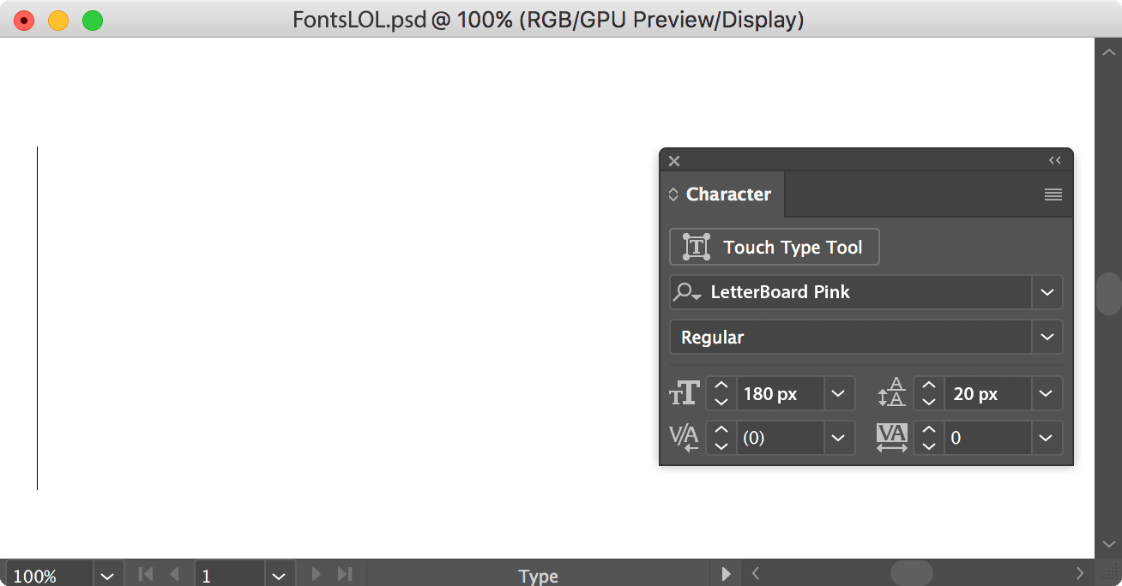Open status bar display options arrow

click(726, 574)
